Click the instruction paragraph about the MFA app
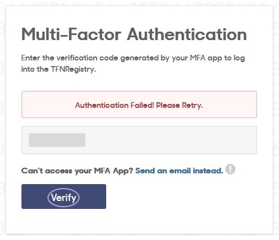This screenshot has height=240, width=279. point(133,63)
